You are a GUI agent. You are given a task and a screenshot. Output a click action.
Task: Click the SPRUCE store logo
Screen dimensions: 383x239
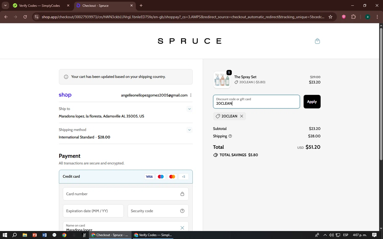190,41
